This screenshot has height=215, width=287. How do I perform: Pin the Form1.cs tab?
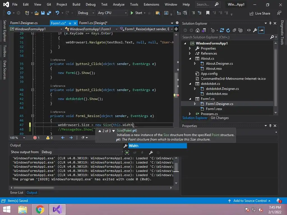coord(70,23)
